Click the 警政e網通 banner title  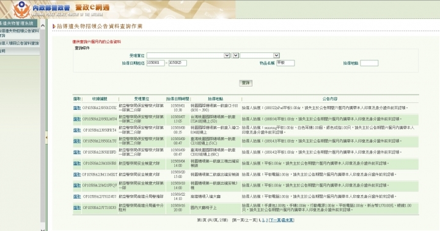point(92,7)
